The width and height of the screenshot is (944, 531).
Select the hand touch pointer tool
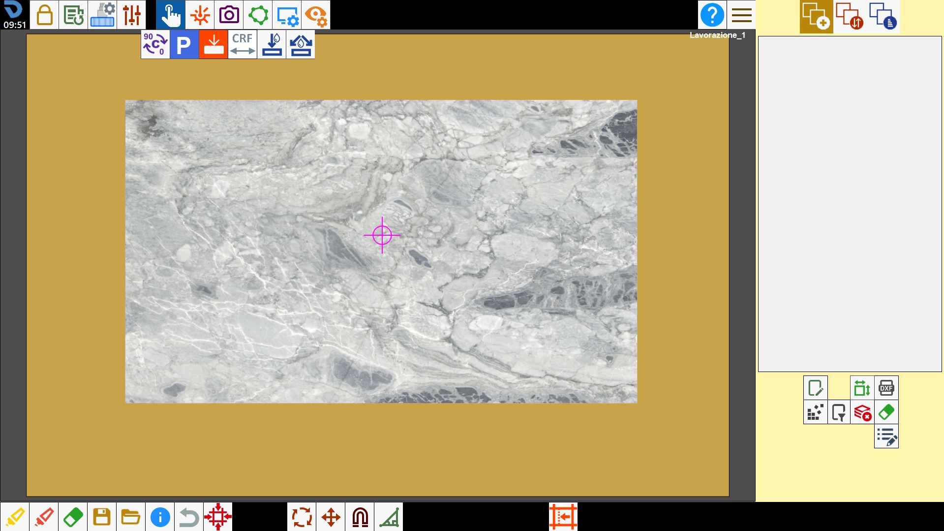tap(171, 15)
